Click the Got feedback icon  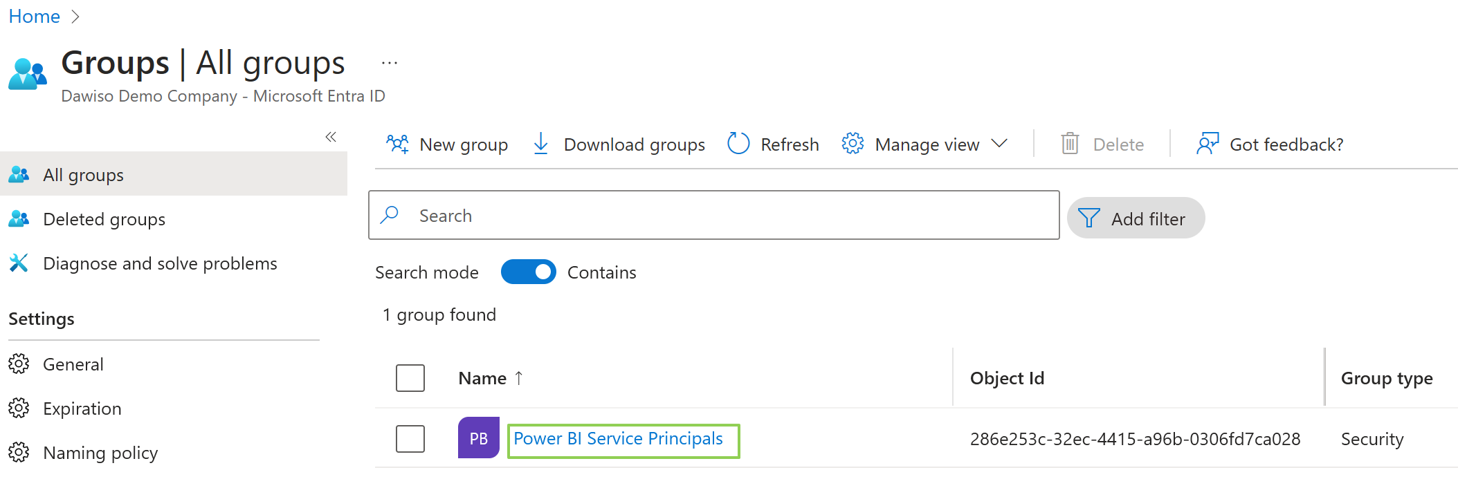[x=1208, y=144]
